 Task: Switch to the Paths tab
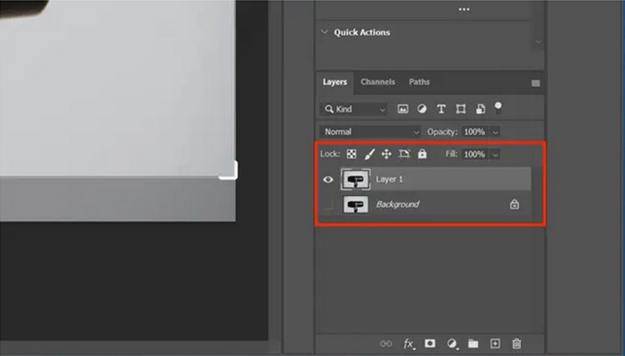coord(419,82)
